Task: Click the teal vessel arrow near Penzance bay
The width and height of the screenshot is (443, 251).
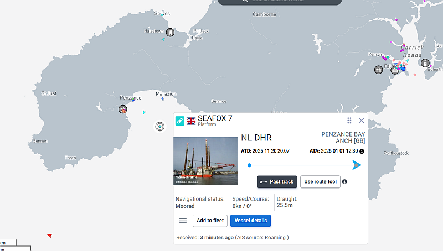Action: click(144, 112)
